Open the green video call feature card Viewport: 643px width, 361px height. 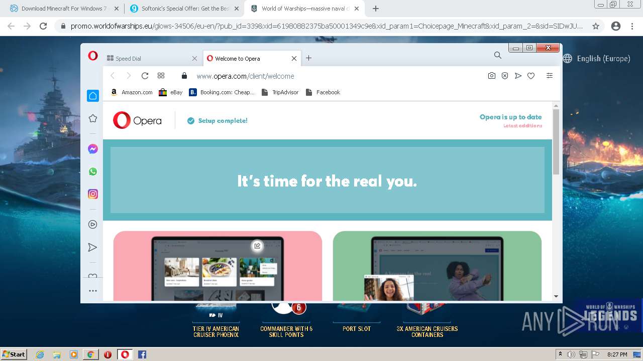[x=437, y=266]
